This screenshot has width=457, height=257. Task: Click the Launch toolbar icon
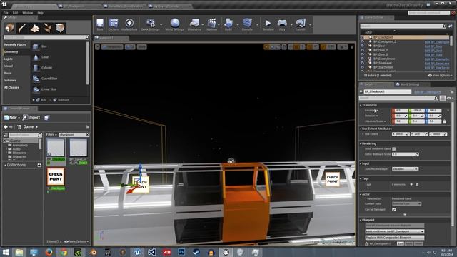coord(300,24)
